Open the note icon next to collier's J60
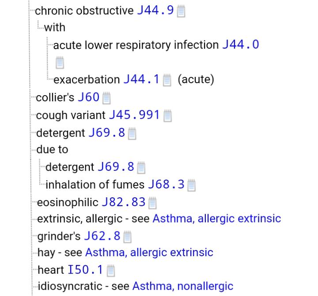This screenshot has height=296, width=318. coord(106,98)
